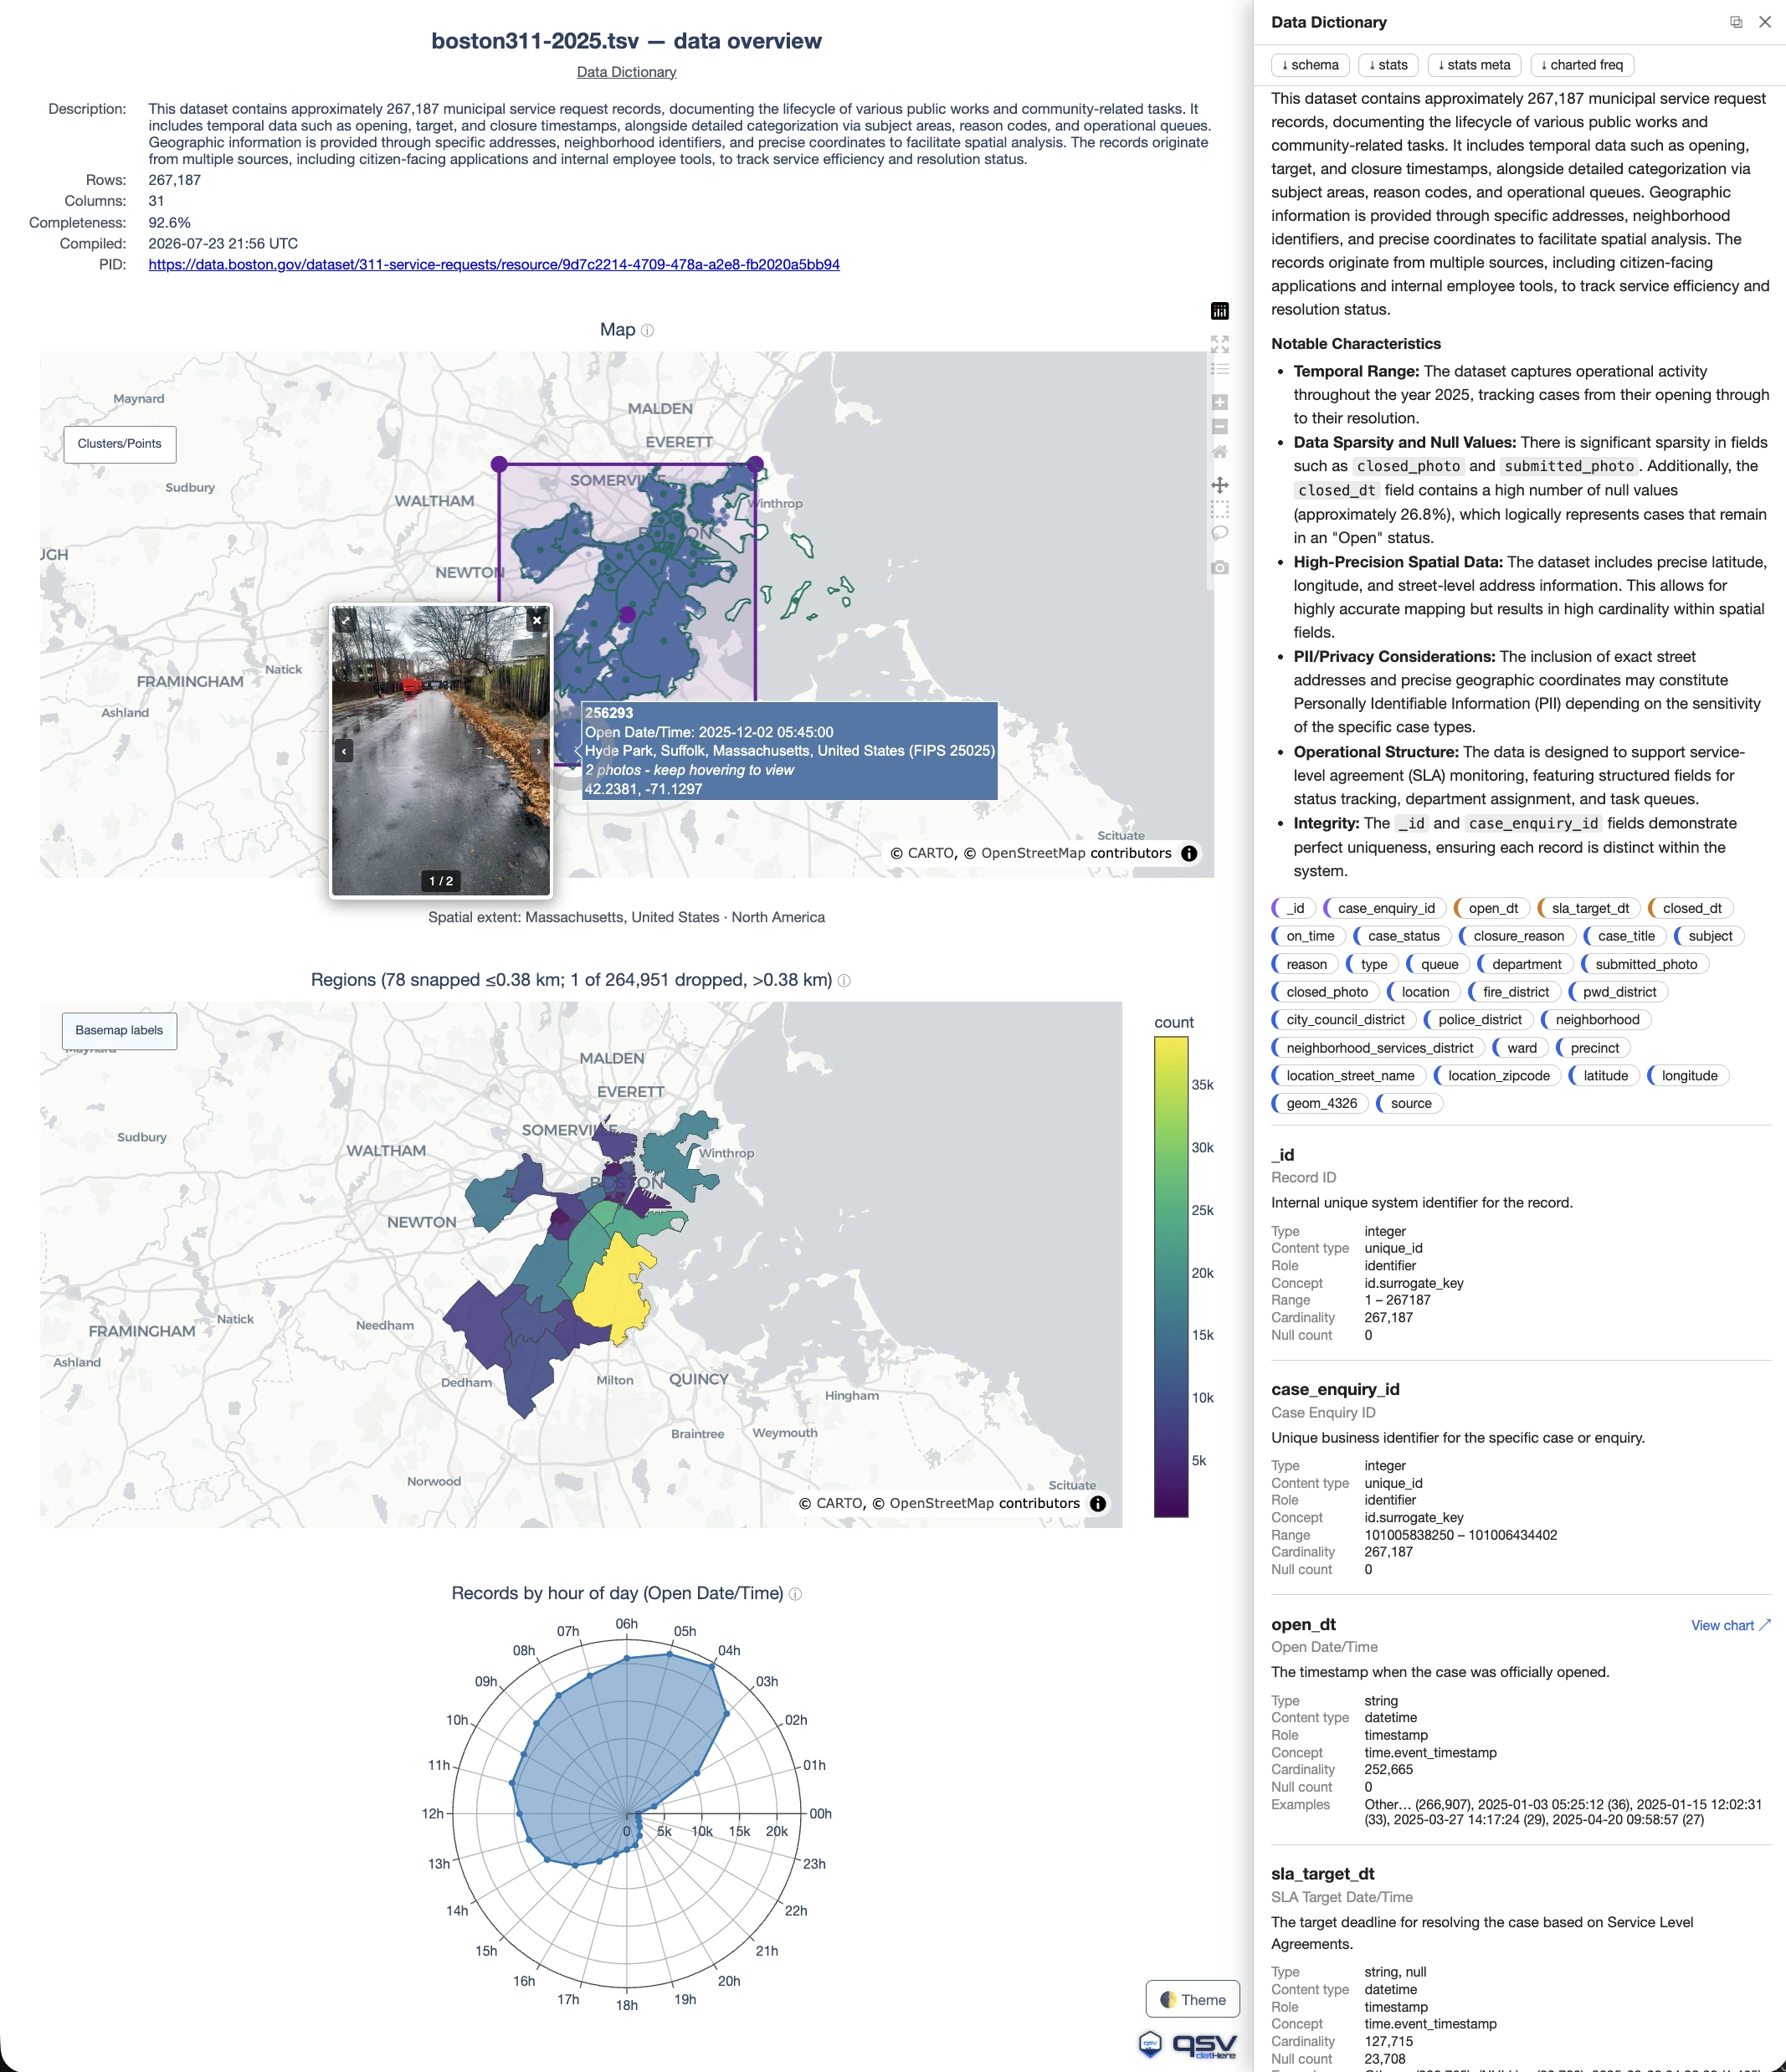This screenshot has height=2072, width=1786.
Task: Jump to the sla_target_dt field chip
Action: pos(1589,909)
